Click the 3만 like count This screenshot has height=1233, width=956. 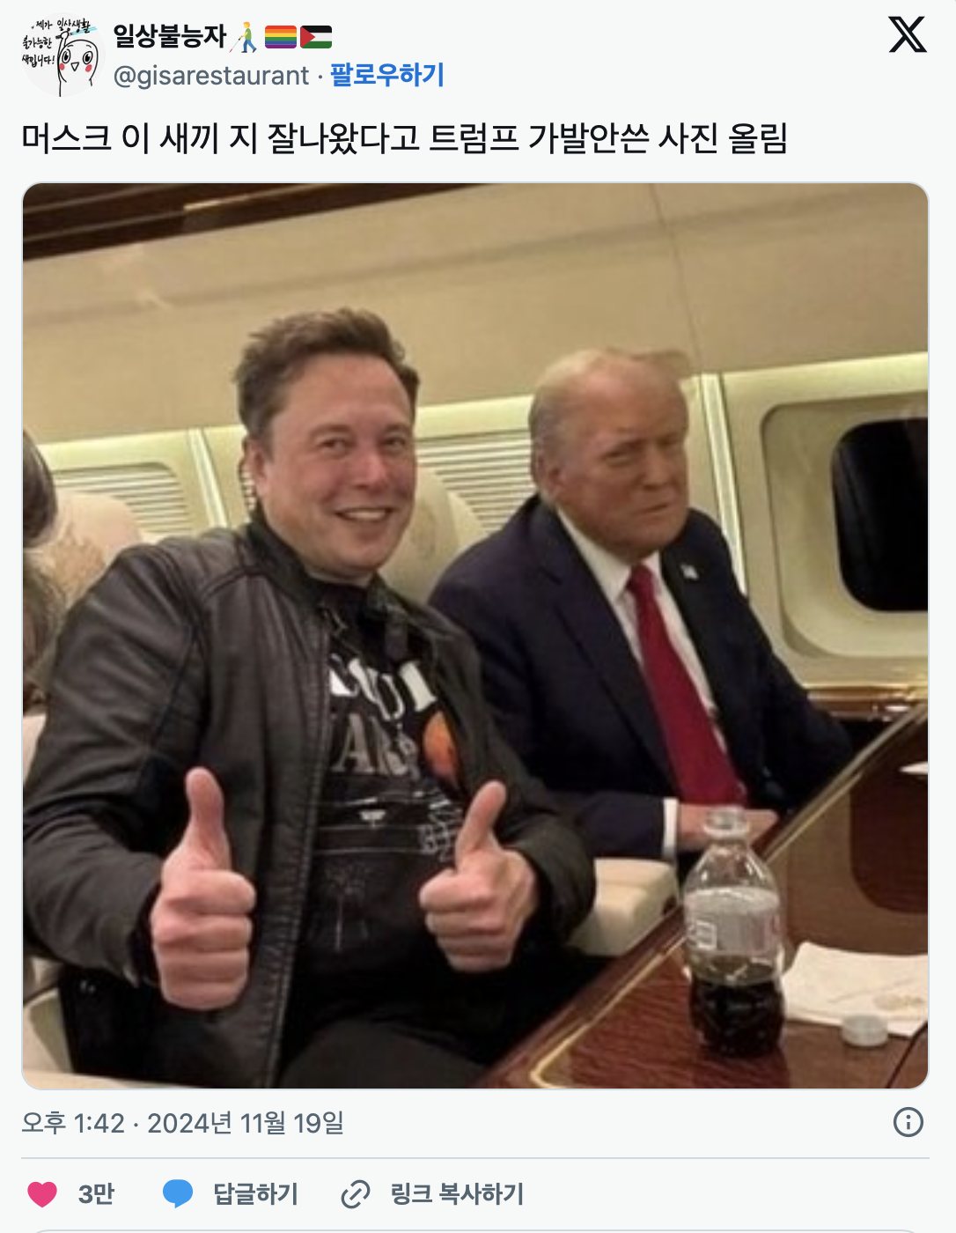(x=96, y=1194)
